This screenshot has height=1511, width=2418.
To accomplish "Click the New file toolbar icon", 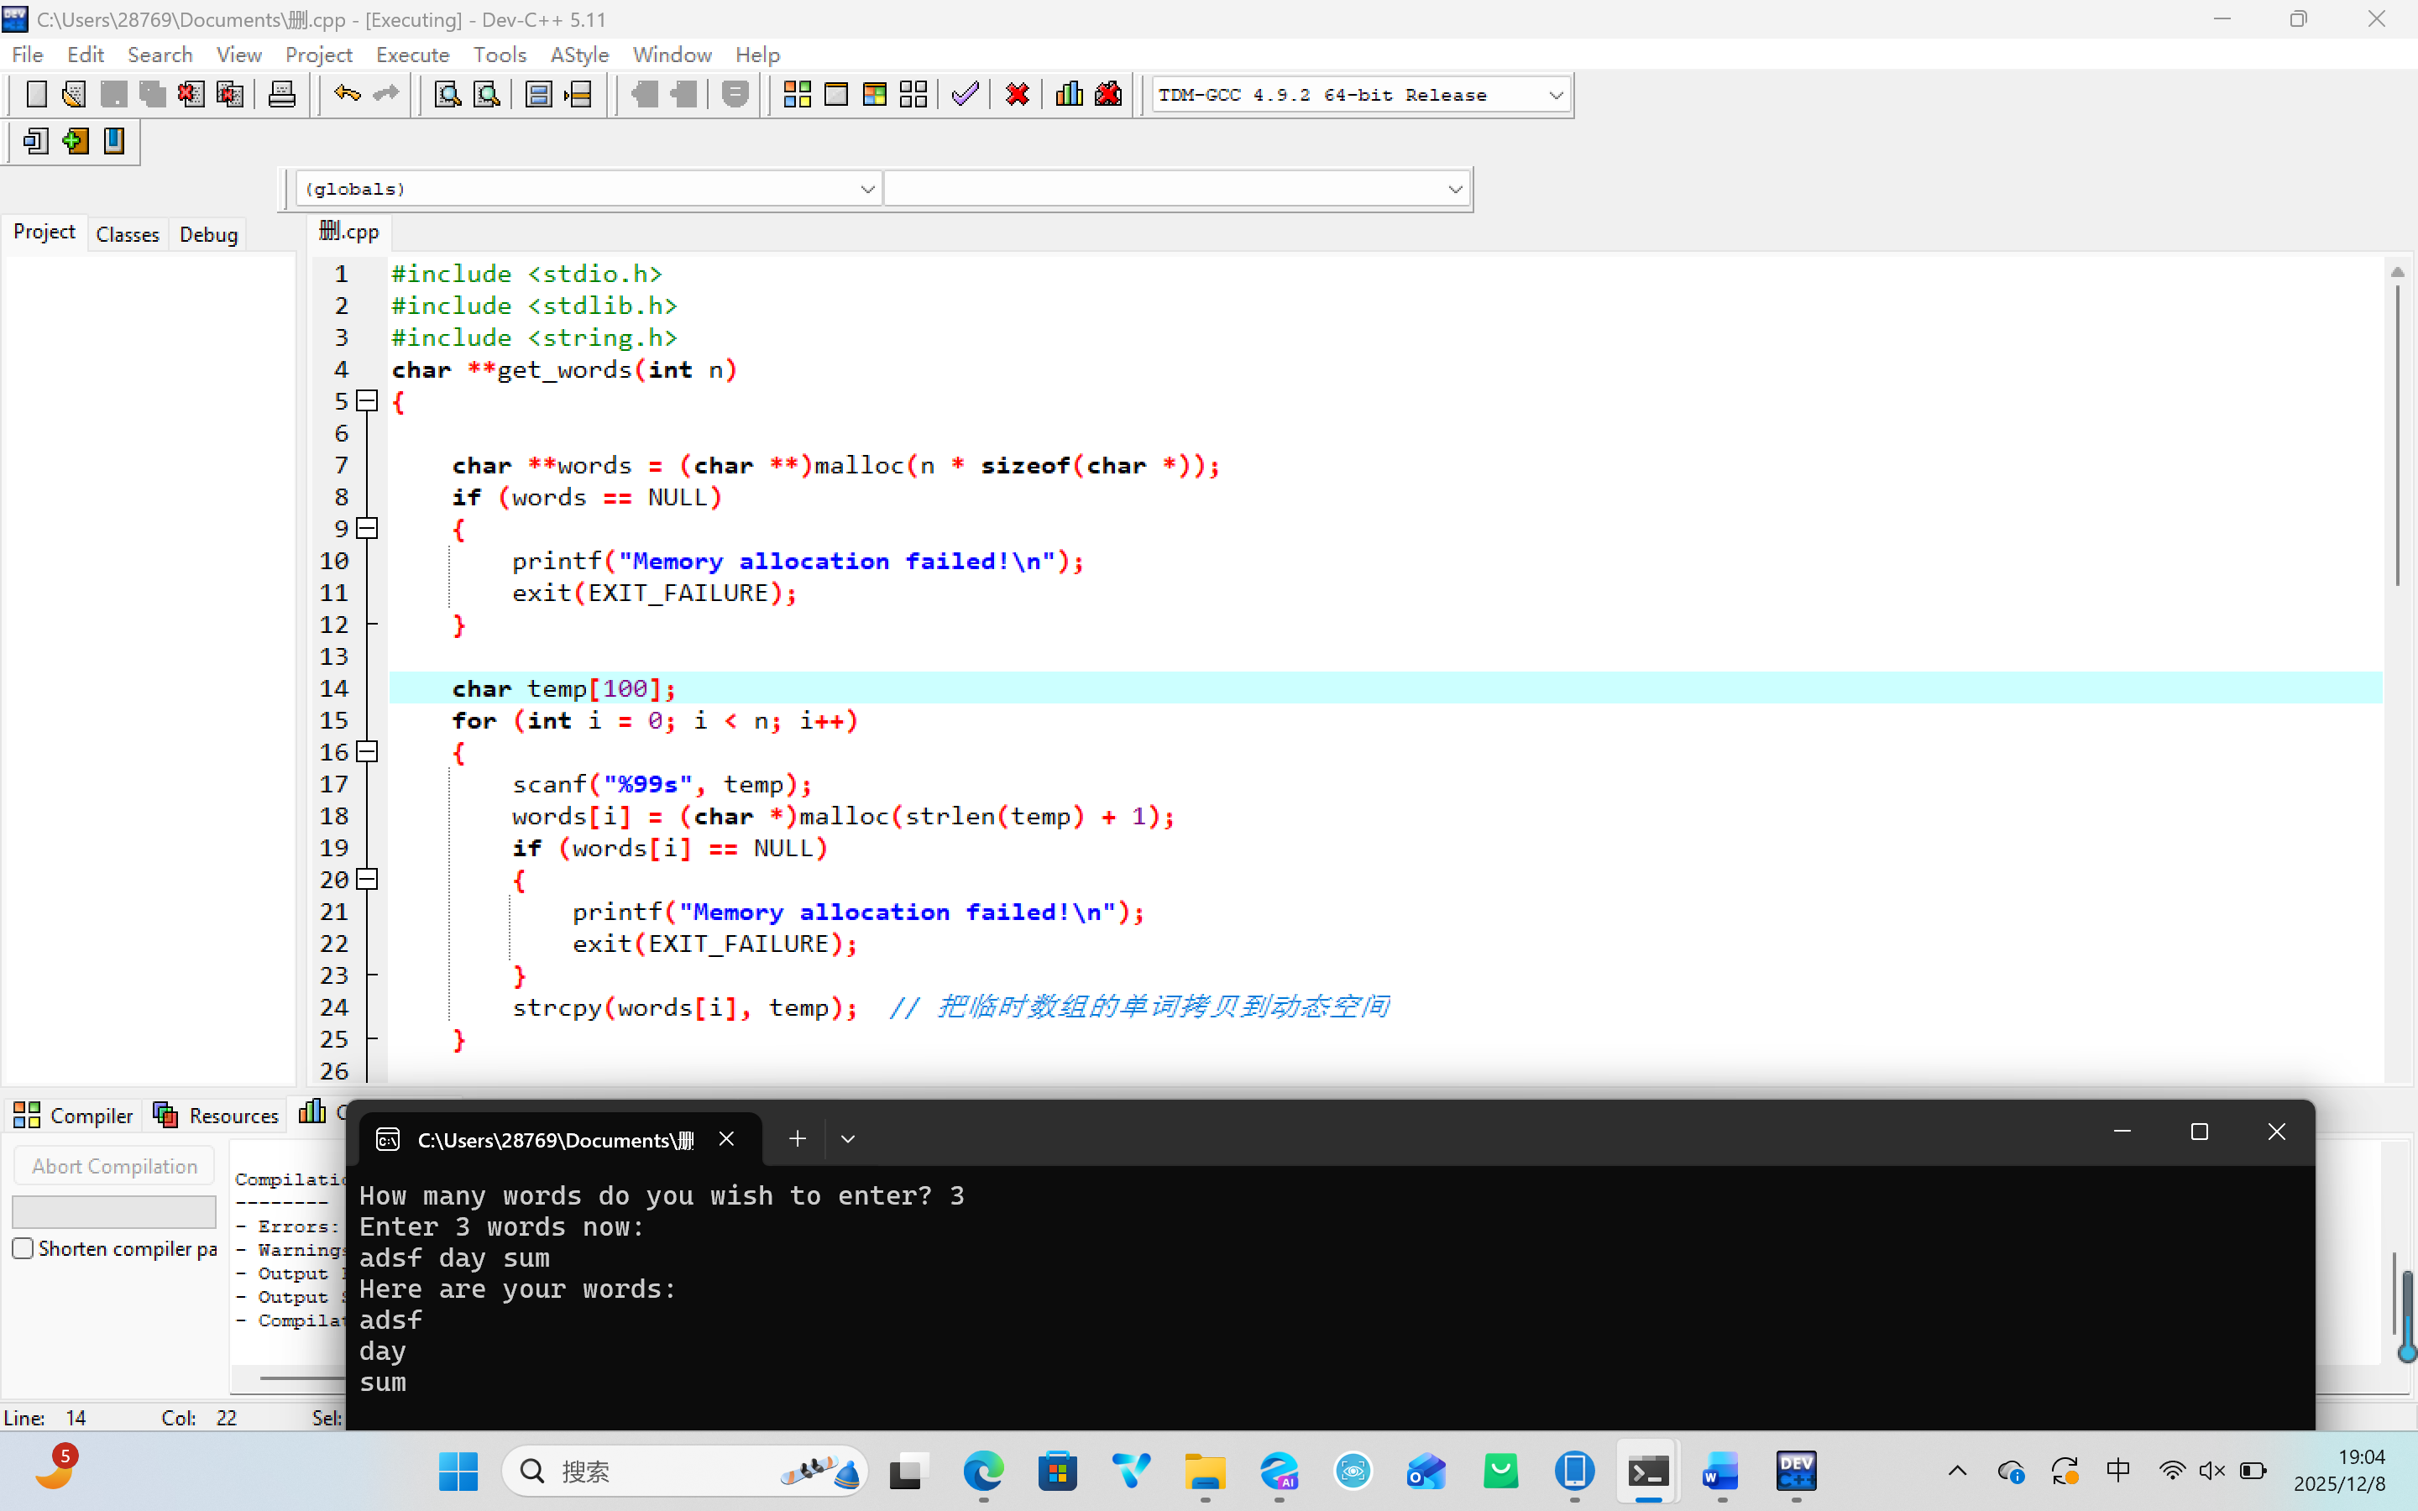I will click(36, 95).
